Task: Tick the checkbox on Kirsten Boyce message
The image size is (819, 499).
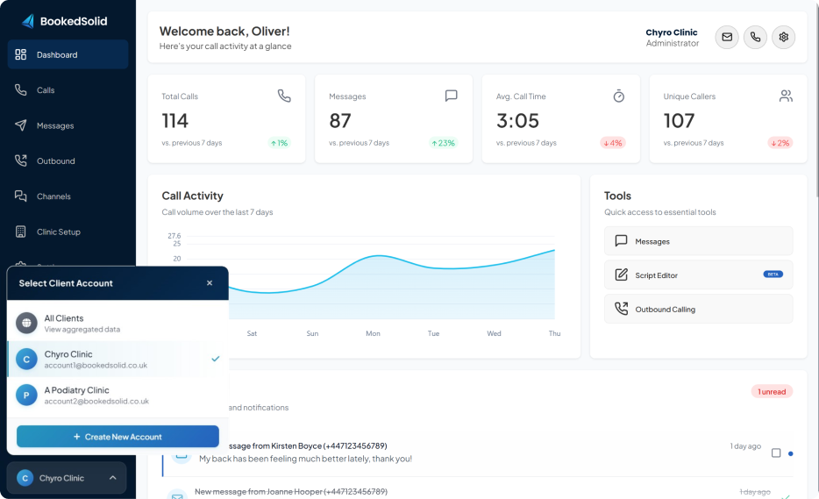Action: 776,453
